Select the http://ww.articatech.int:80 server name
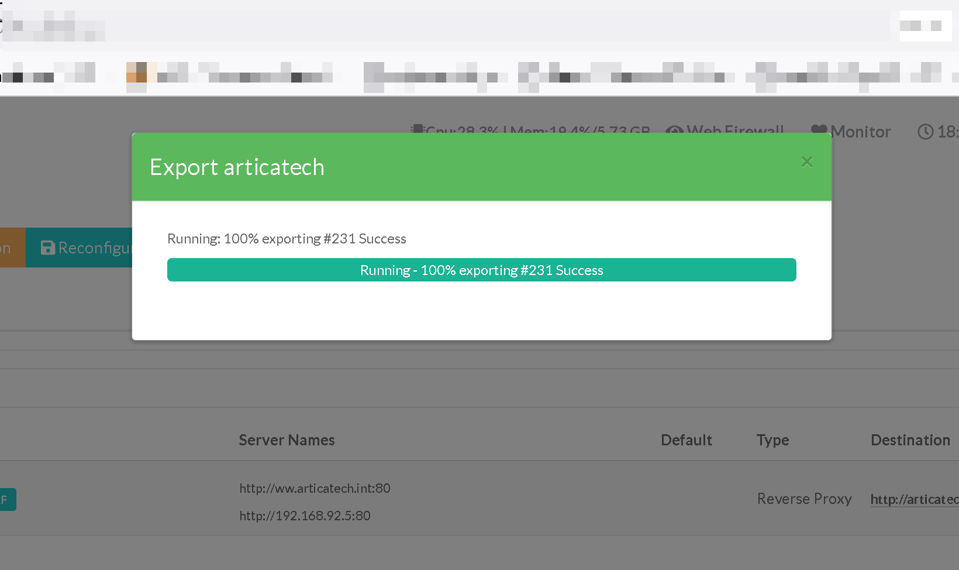 tap(315, 488)
